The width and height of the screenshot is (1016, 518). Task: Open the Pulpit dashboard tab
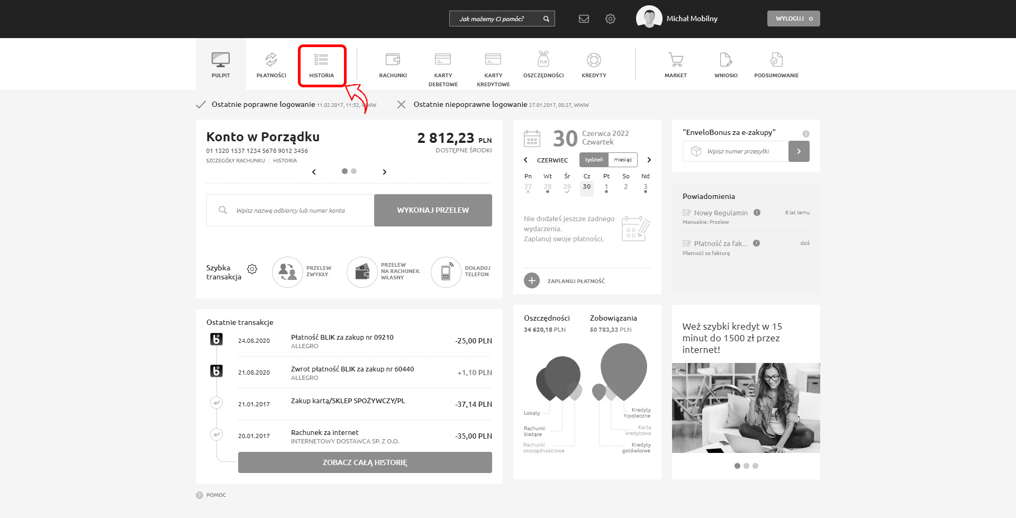tap(221, 65)
